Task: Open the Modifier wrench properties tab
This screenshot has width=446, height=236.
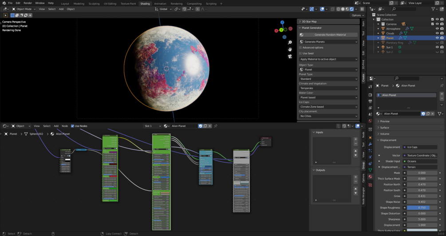Action: click(370, 144)
